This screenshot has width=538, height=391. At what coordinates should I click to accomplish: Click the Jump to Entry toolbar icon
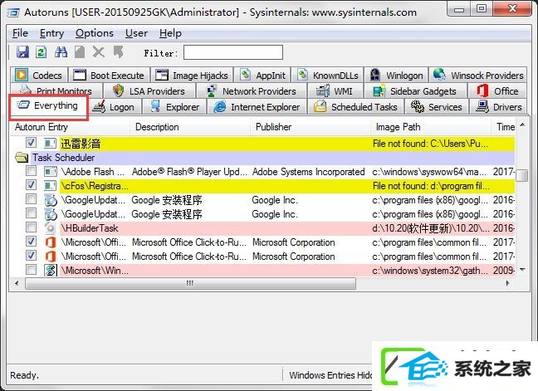(118, 52)
